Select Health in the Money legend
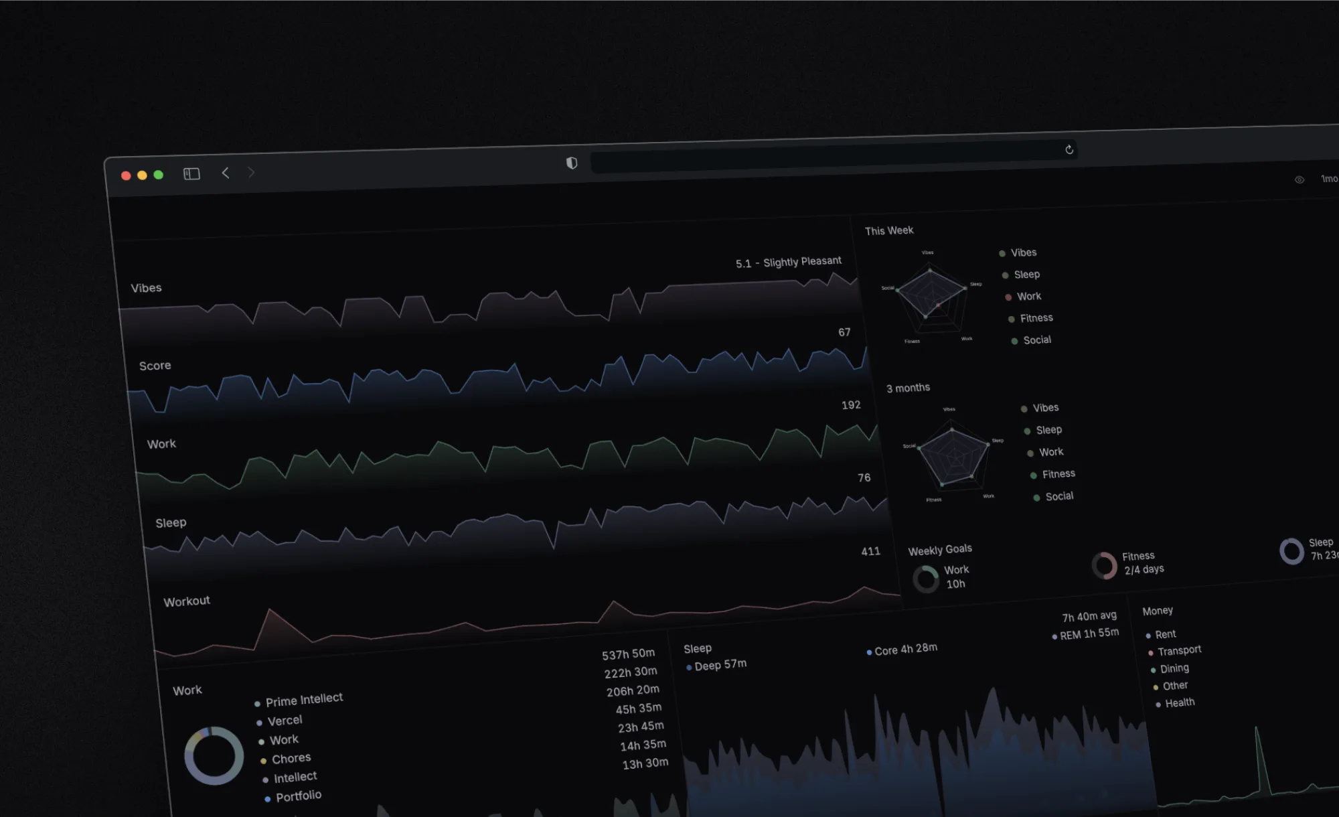 (x=1175, y=702)
